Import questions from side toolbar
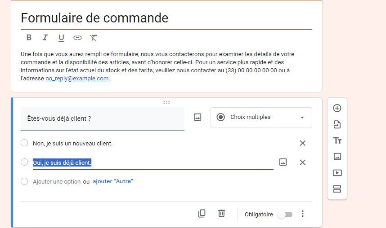Viewport: 386px width, 228px height. (x=337, y=124)
